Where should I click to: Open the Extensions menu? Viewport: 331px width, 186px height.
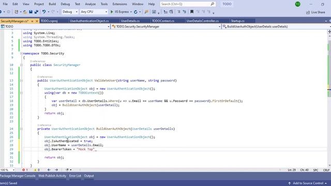119,4
